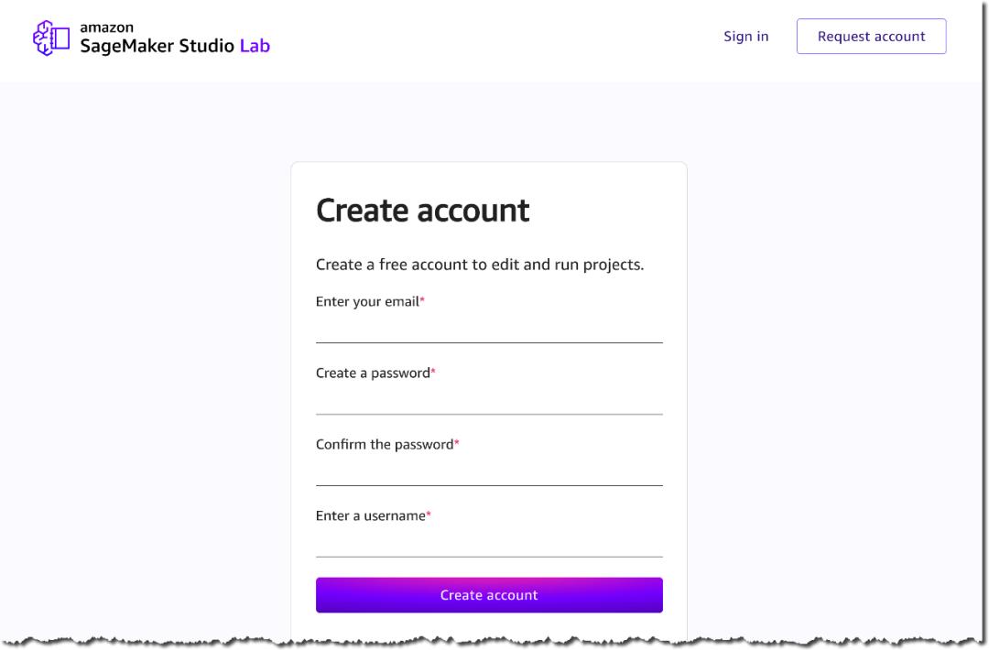Click the required asterisk beside the username label
The width and height of the screenshot is (989, 650).
point(429,515)
